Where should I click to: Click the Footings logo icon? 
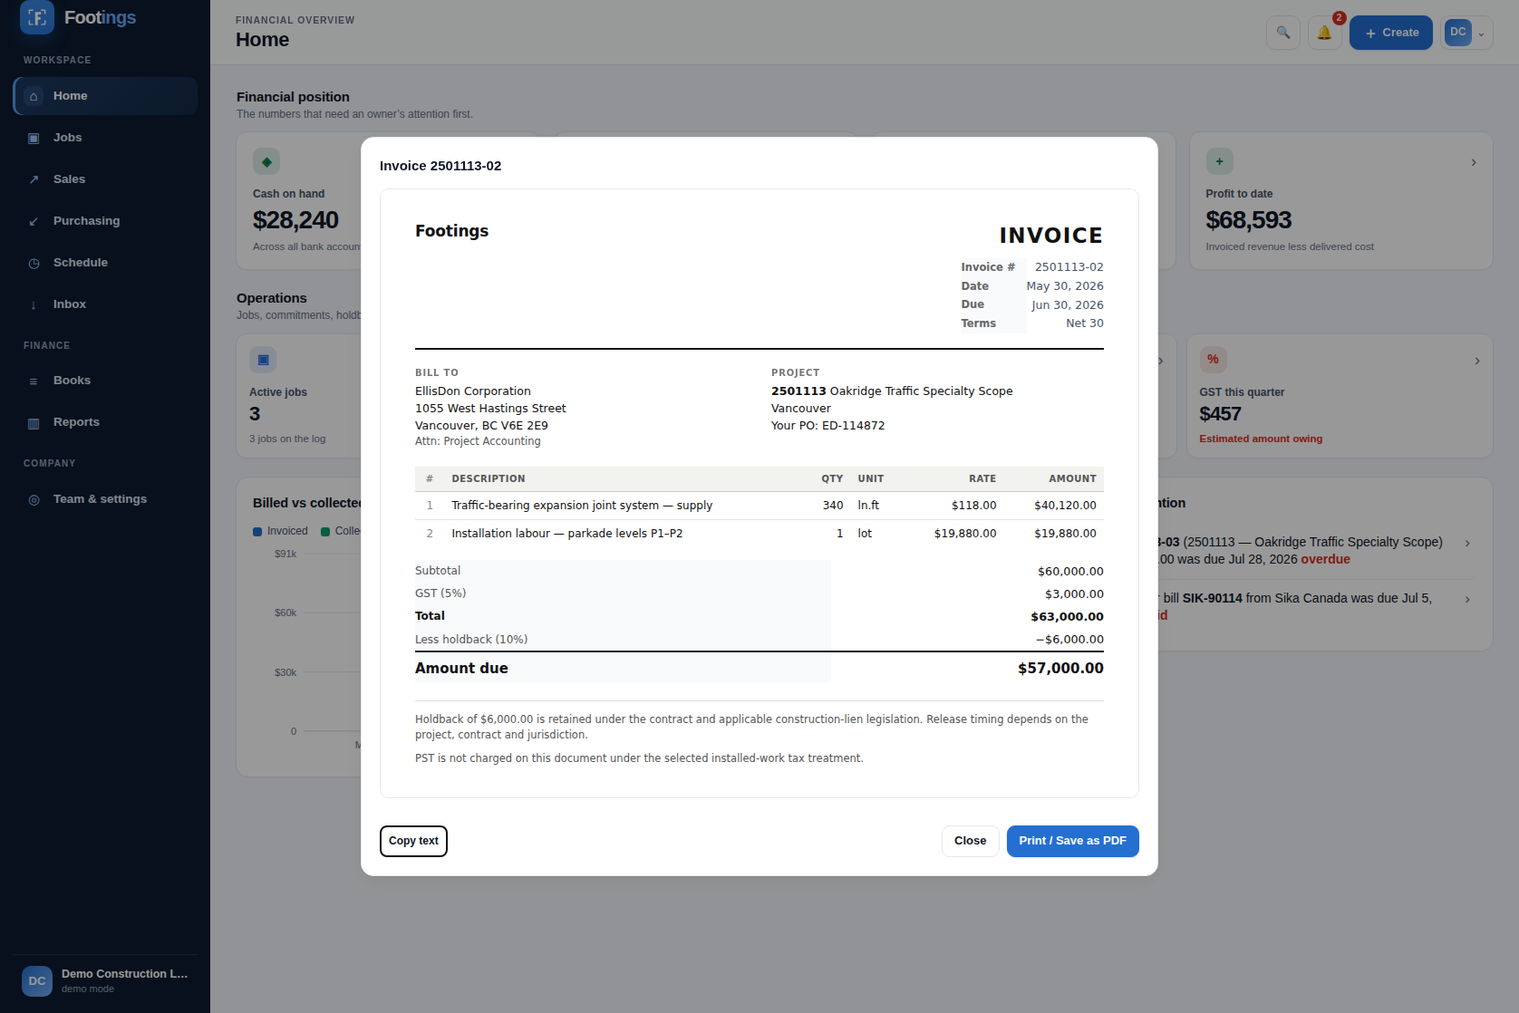[37, 17]
